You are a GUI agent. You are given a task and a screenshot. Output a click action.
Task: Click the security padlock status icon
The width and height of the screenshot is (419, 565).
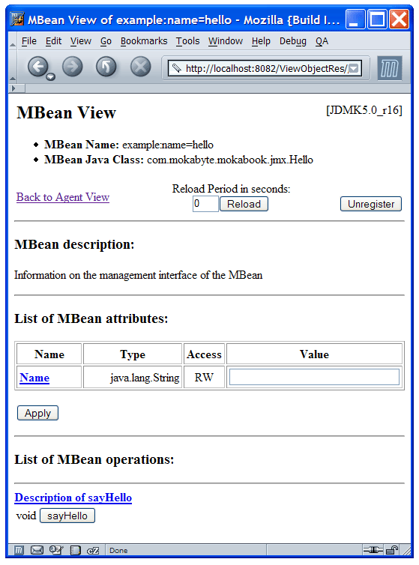[392, 550]
